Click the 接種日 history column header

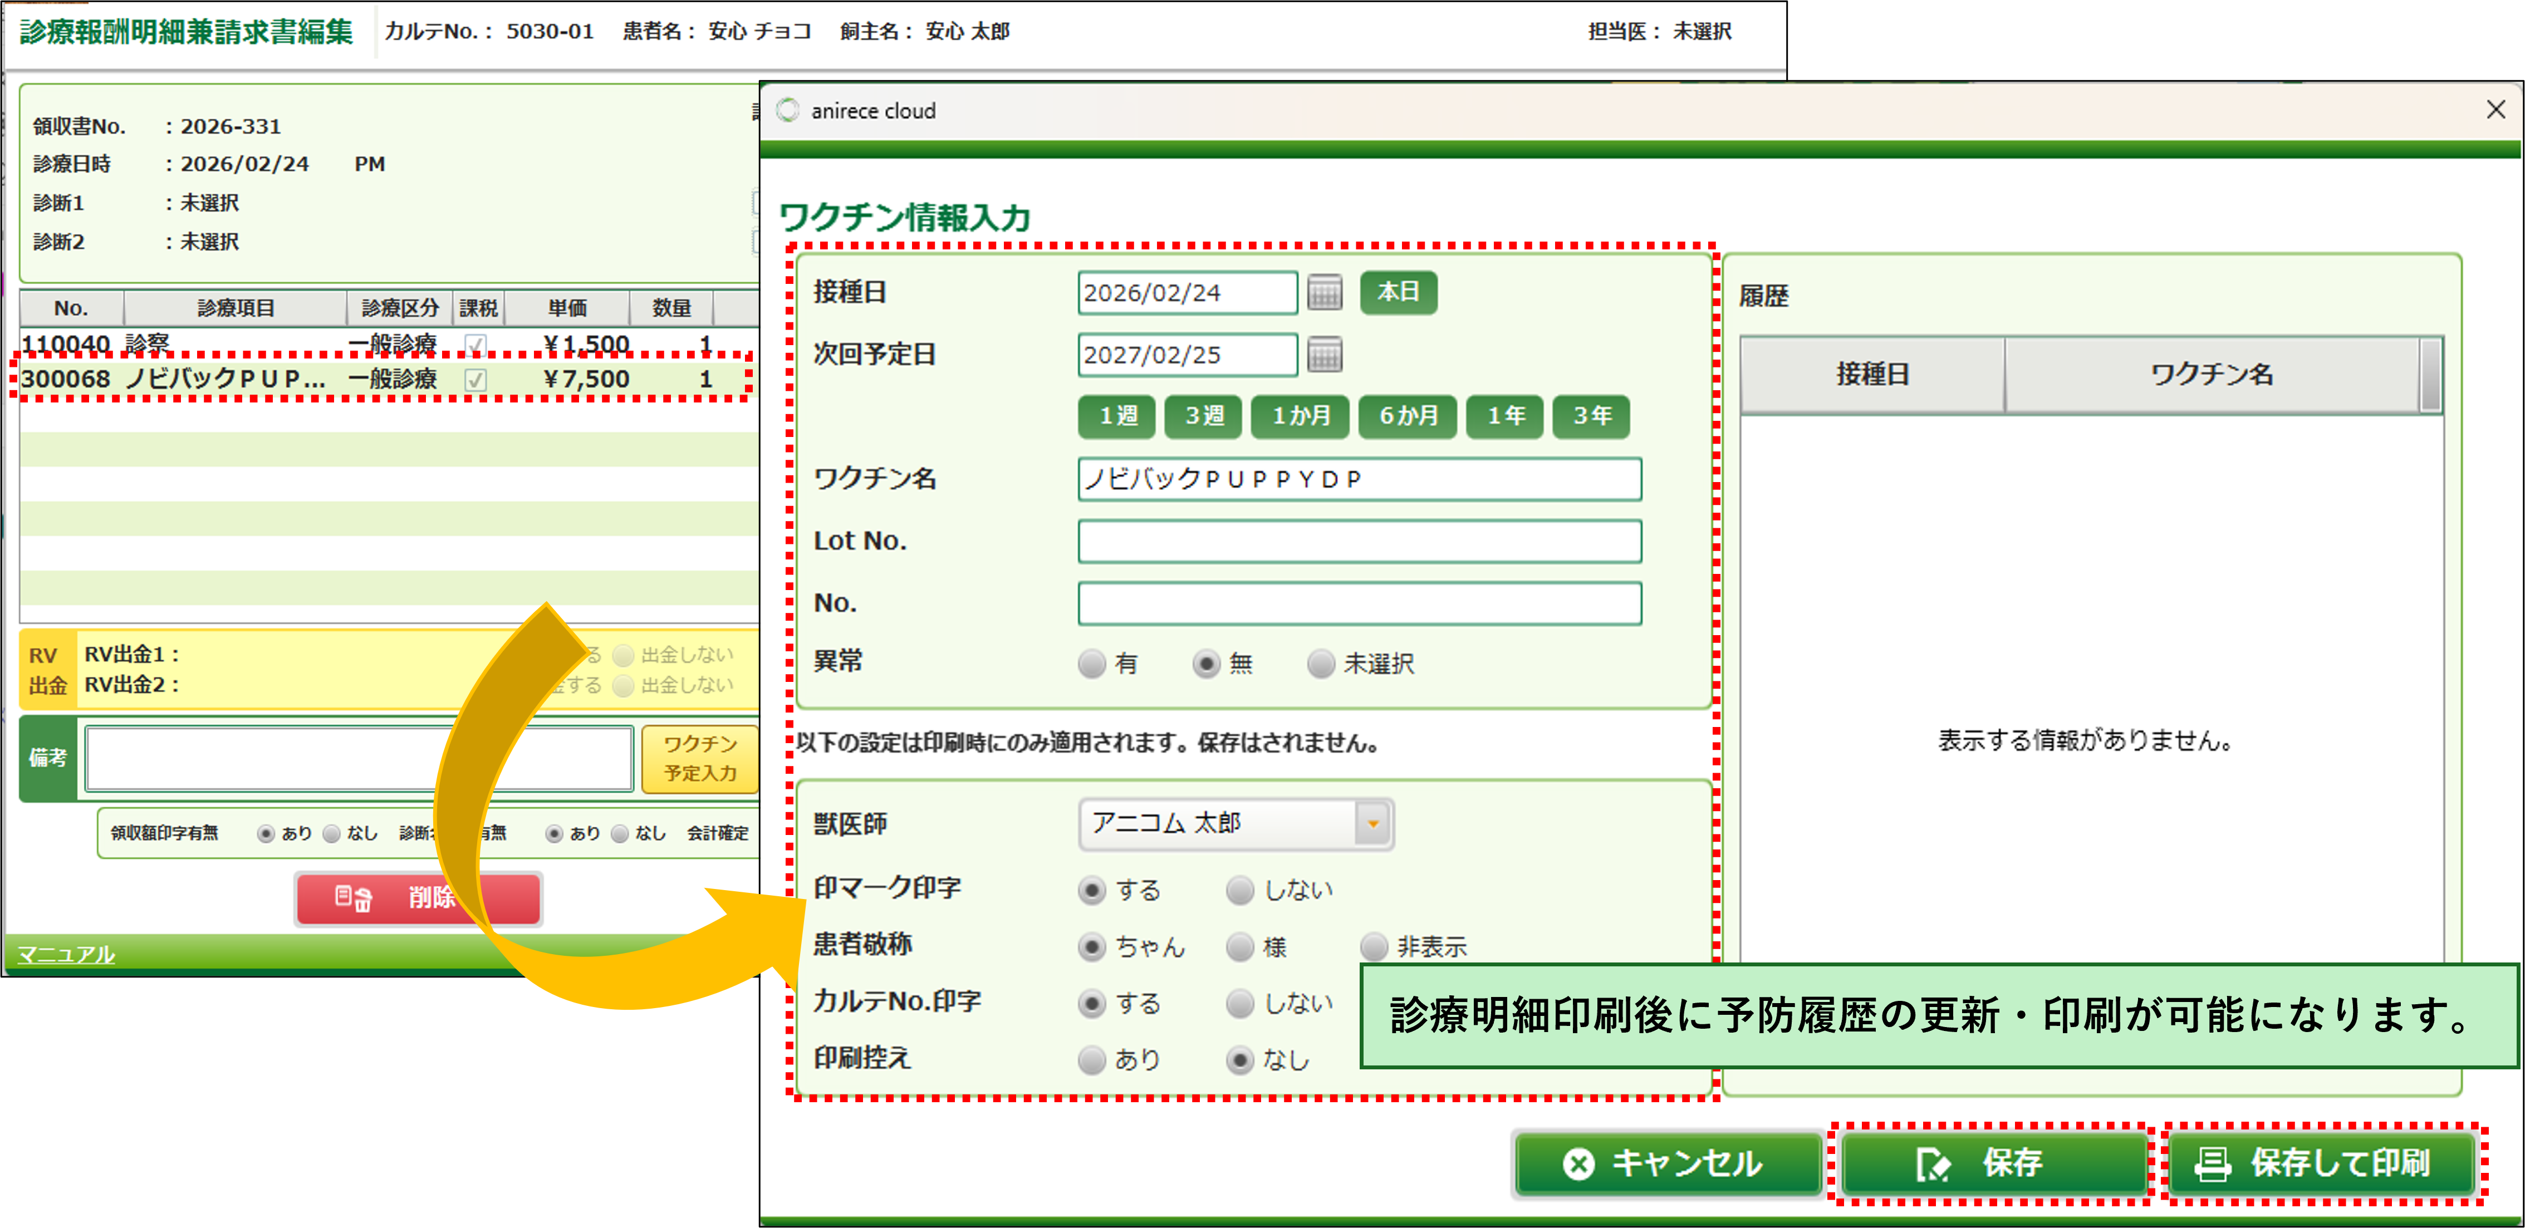(1871, 375)
